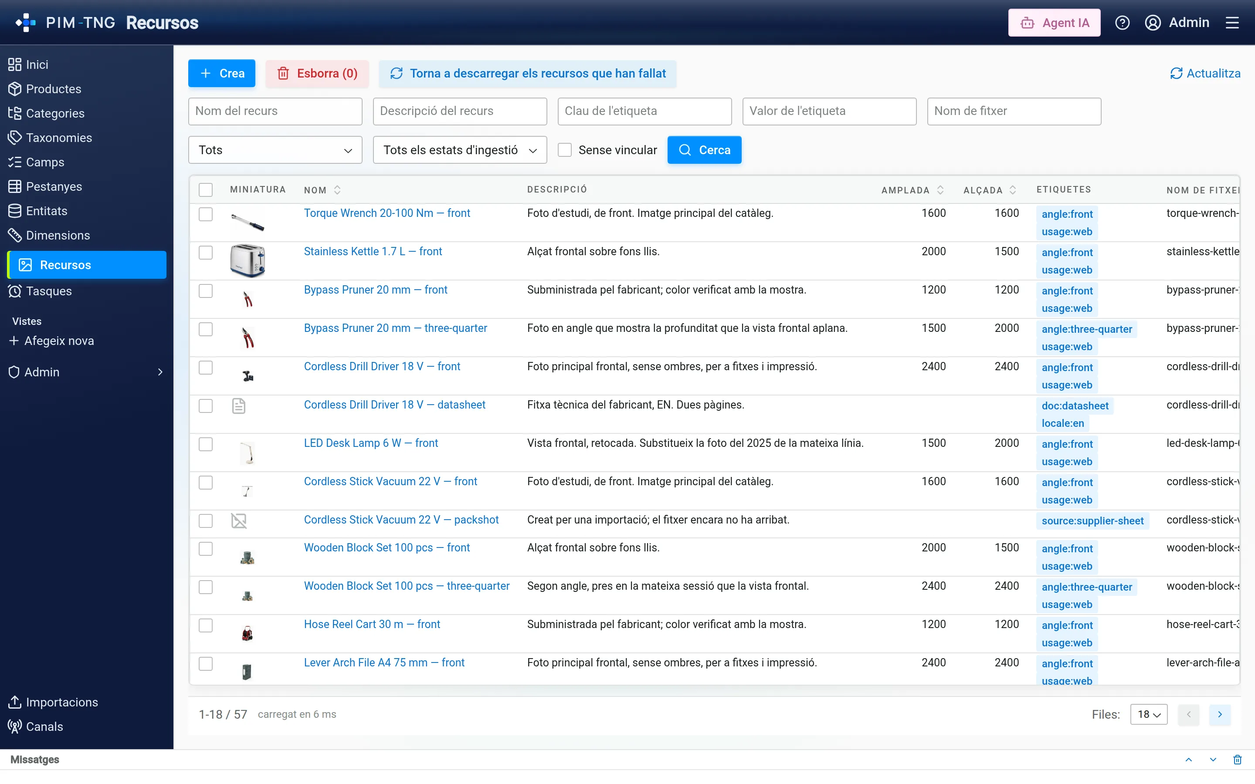Viewport: 1255px width, 784px height.
Task: Open the help question mark icon
Action: (1122, 23)
